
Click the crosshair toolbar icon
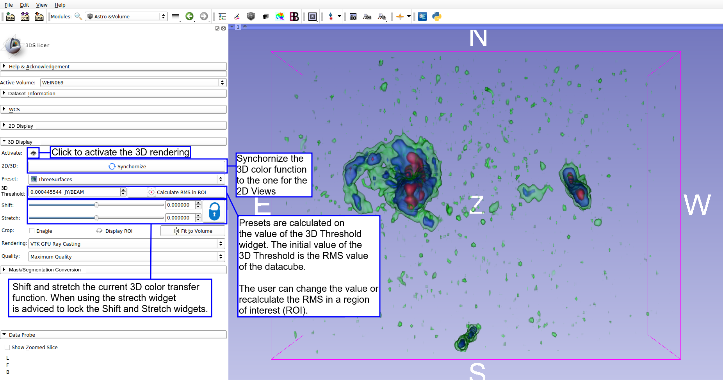pos(400,16)
